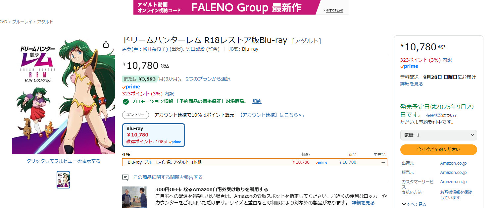
Task: Click この商品に関する問題を報告する link
Action: [x=168, y=178]
